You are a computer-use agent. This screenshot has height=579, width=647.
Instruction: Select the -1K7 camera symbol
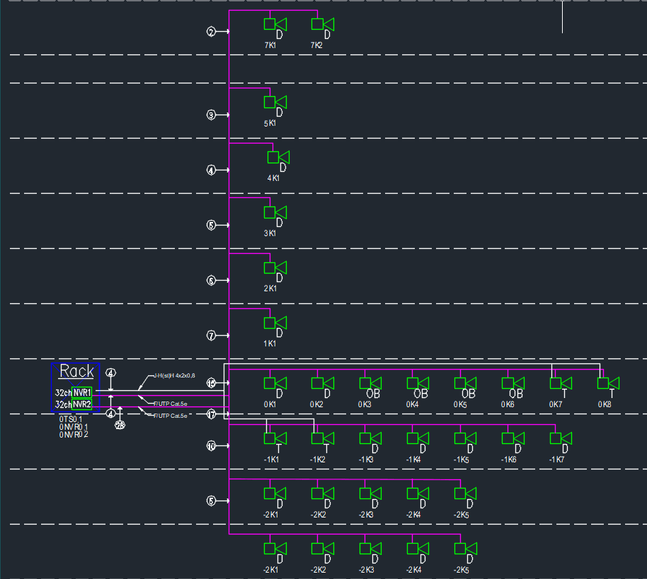[561, 438]
